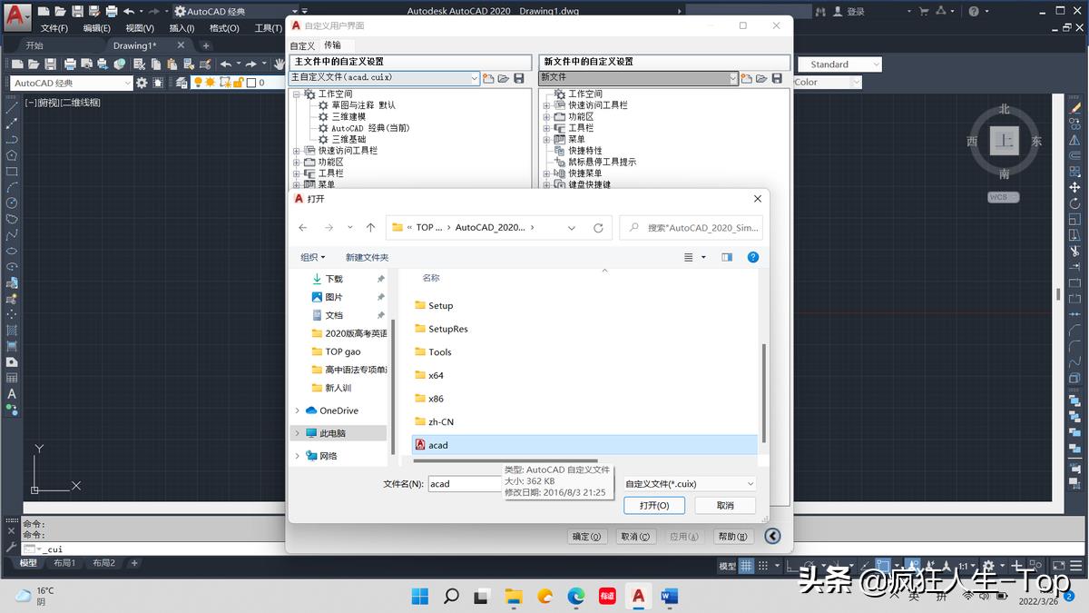Select the Polygon draw tool
The width and height of the screenshot is (1089, 613).
click(12, 155)
